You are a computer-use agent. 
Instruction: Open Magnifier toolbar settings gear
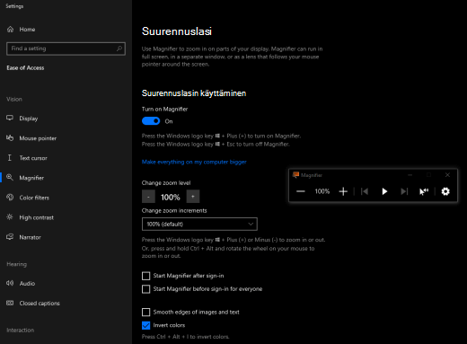click(x=445, y=191)
